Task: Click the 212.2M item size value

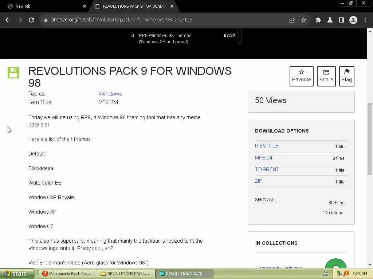Action: point(108,102)
